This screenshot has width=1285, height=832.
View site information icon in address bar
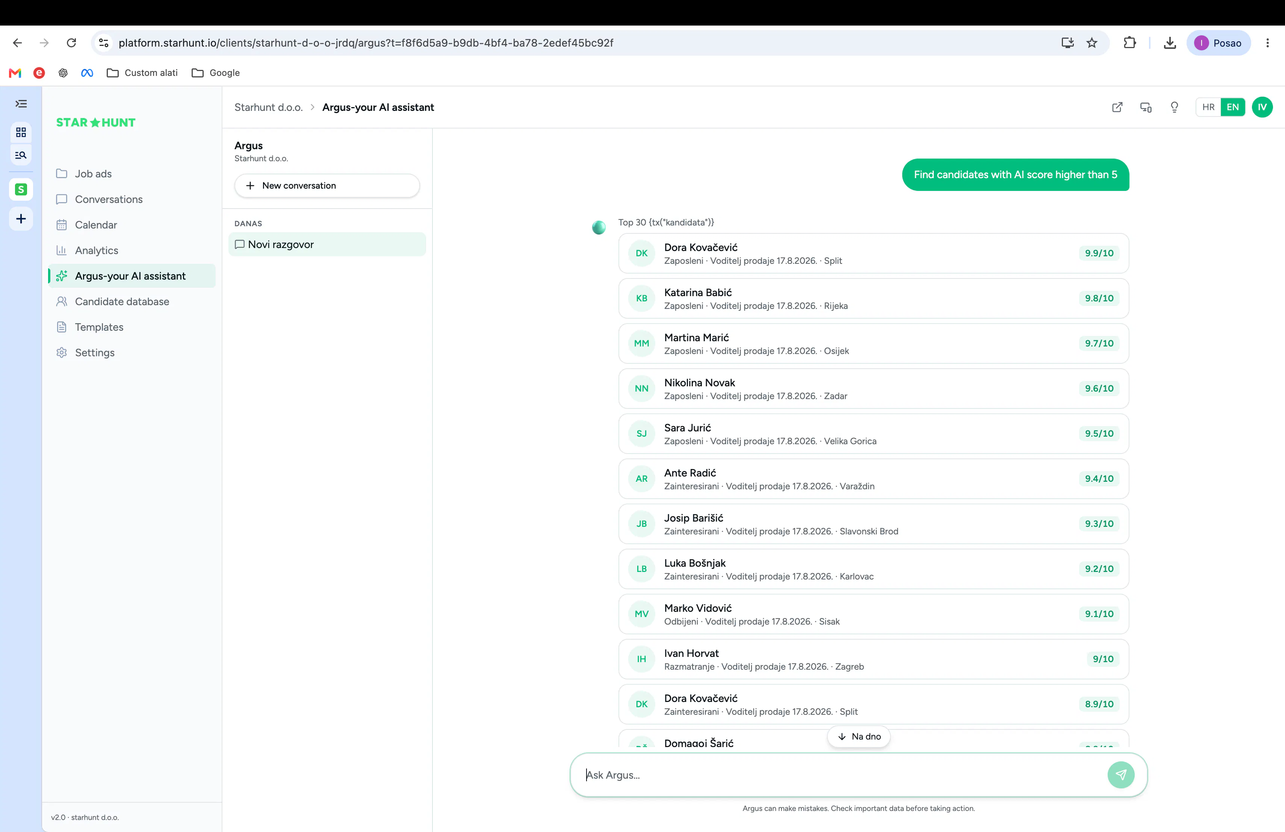click(x=104, y=43)
